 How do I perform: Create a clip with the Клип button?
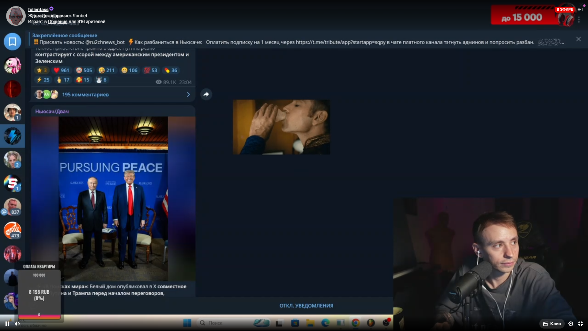552,324
